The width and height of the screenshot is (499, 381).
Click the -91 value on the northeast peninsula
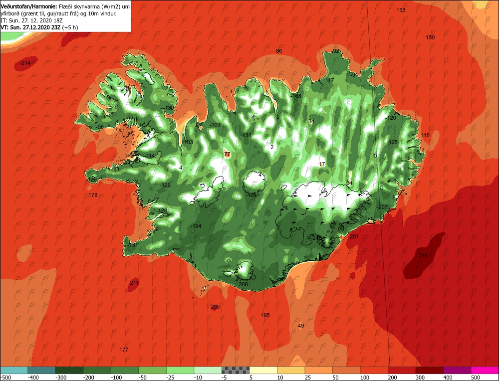(x=354, y=75)
